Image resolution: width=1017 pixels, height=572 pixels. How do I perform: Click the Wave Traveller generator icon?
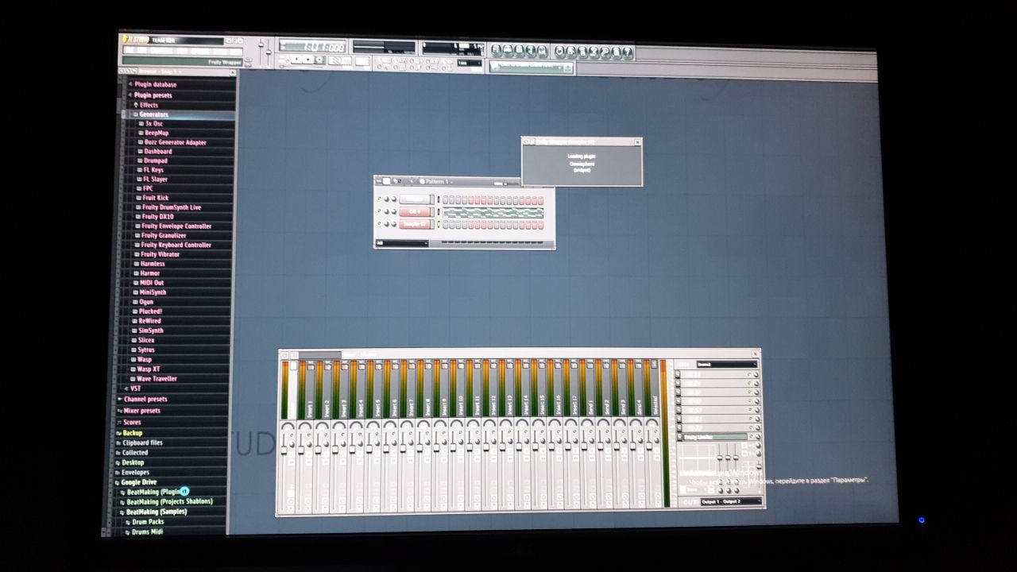point(133,379)
